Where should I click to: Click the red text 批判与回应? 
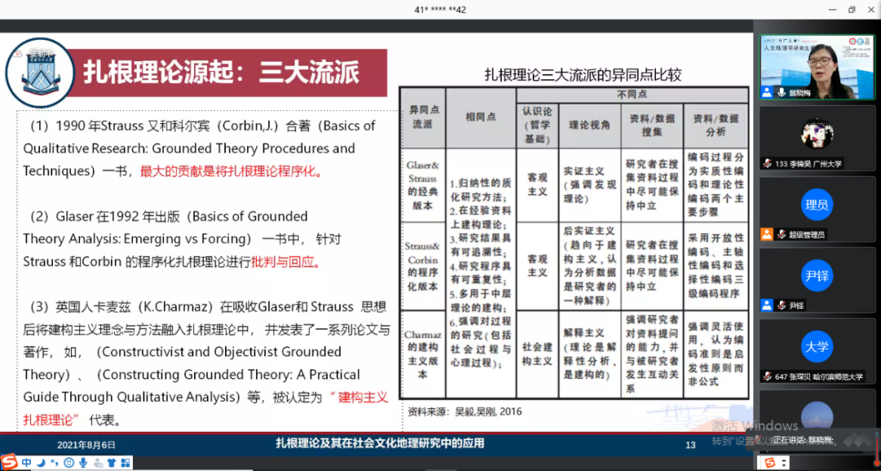286,263
